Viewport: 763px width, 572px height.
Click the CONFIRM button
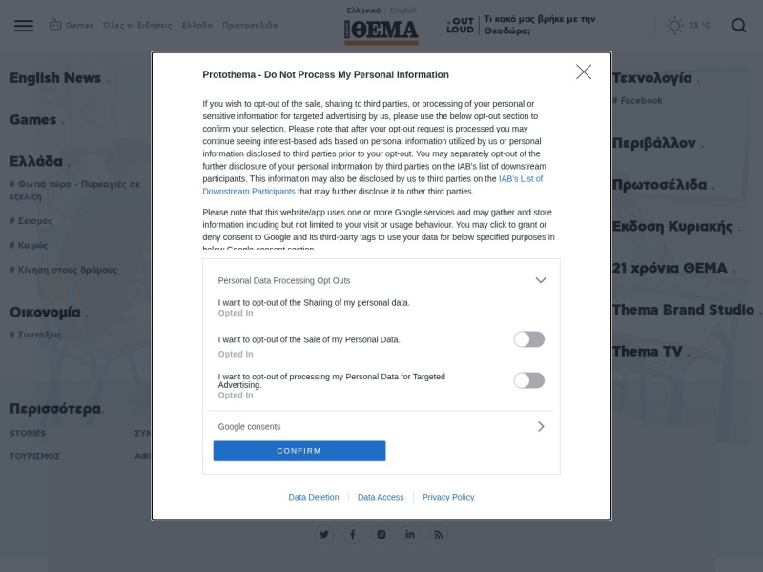299,451
